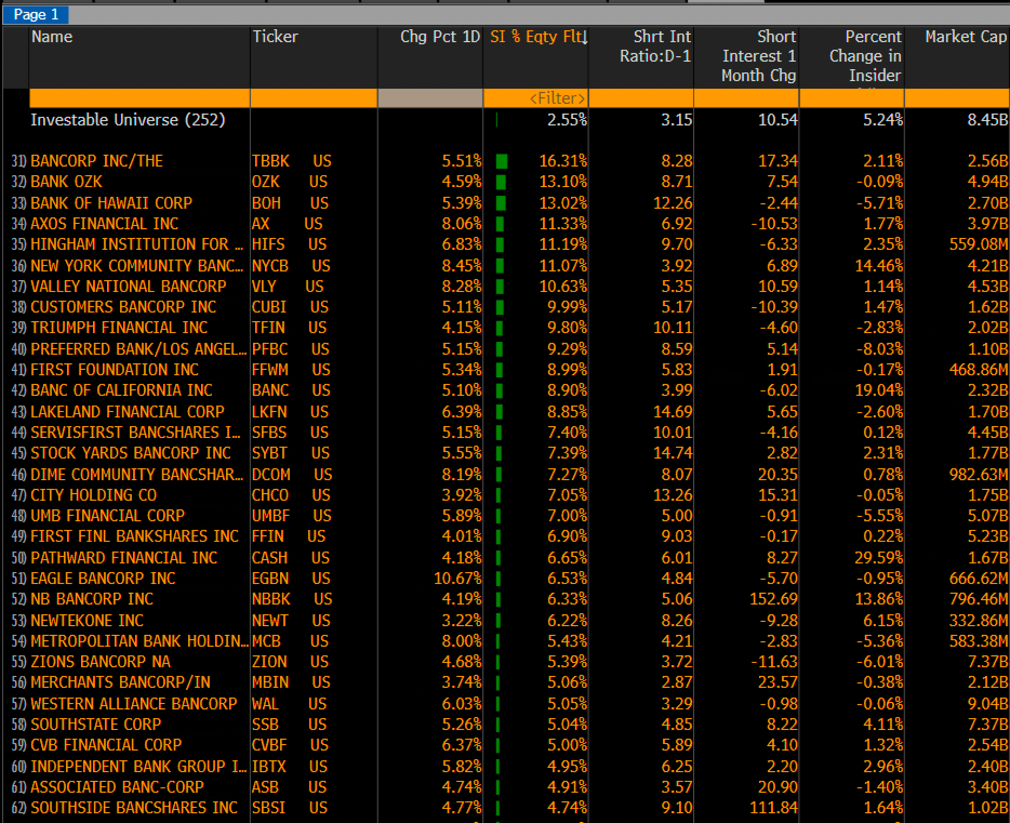
Task: Click the filter field under Chg Pct 1D
Action: pos(430,98)
